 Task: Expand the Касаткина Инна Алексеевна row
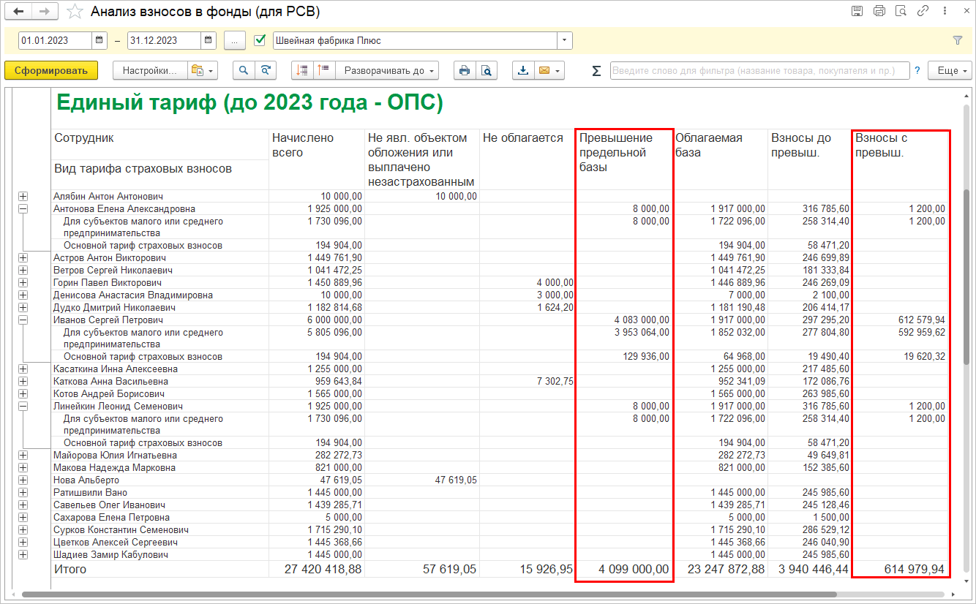[x=23, y=369]
